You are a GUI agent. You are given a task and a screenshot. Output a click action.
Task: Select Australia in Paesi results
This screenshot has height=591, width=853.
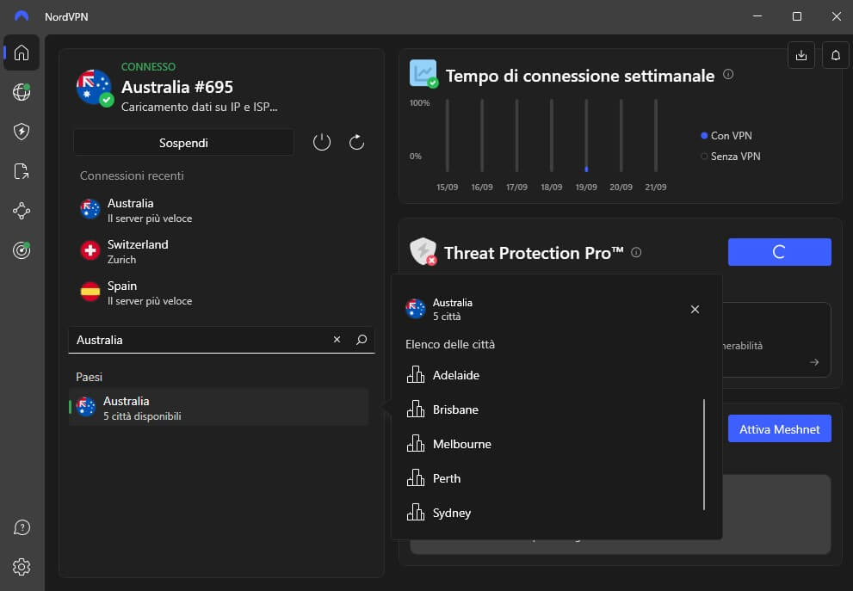point(219,407)
